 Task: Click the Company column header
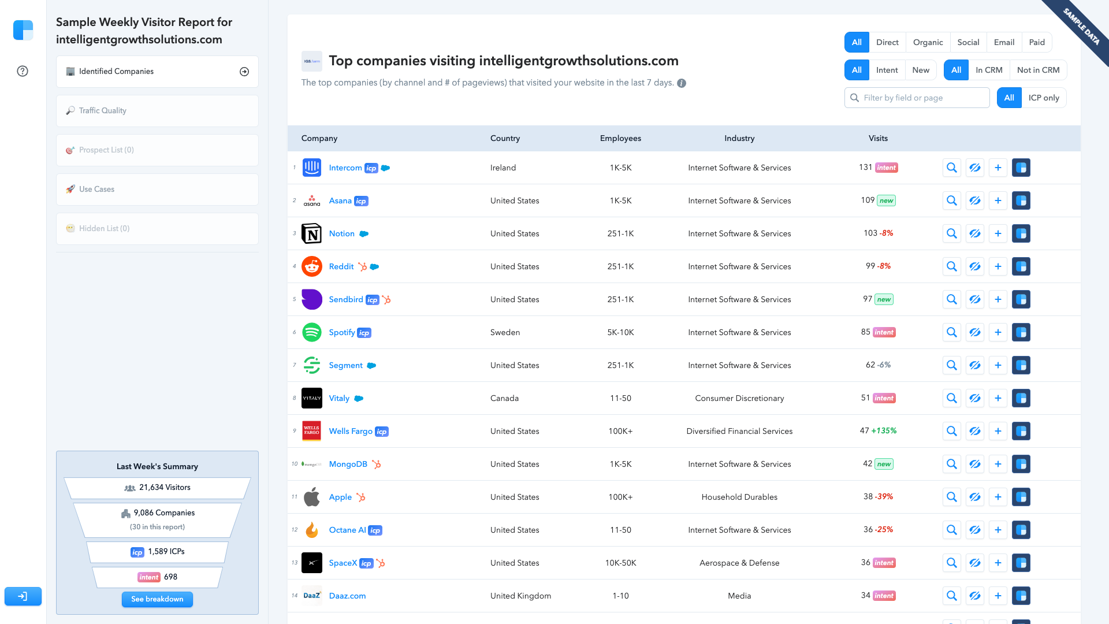319,138
